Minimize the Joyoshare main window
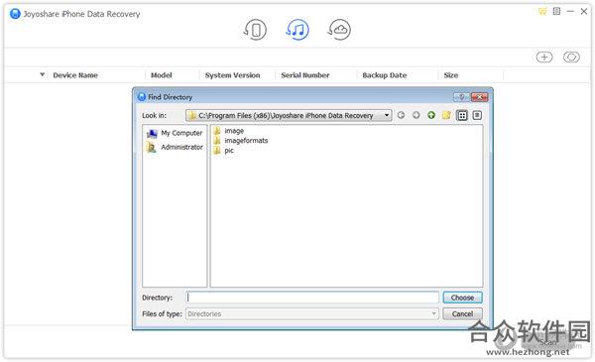The width and height of the screenshot is (595, 362). [570, 11]
